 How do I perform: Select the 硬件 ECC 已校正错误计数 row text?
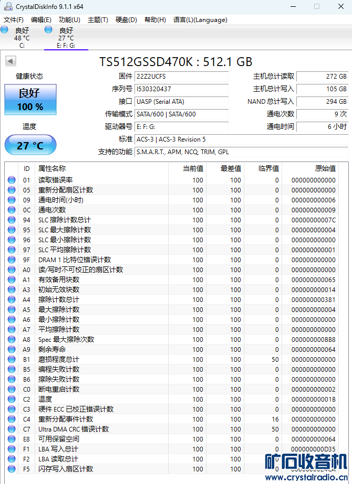pyautogui.click(x=76, y=410)
